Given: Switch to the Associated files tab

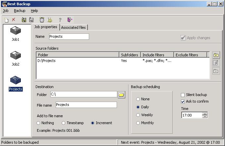Looking at the screenshot, I should [x=74, y=27].
